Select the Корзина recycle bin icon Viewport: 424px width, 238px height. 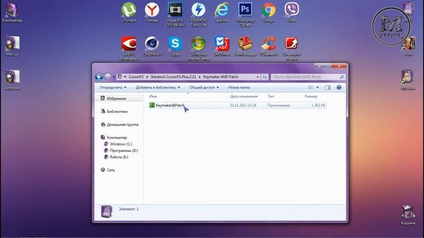[x=408, y=215]
